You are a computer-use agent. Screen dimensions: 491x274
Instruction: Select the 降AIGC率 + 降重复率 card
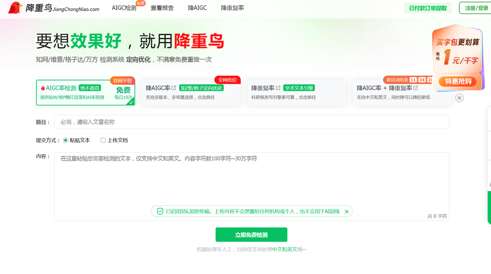pyautogui.click(x=402, y=92)
